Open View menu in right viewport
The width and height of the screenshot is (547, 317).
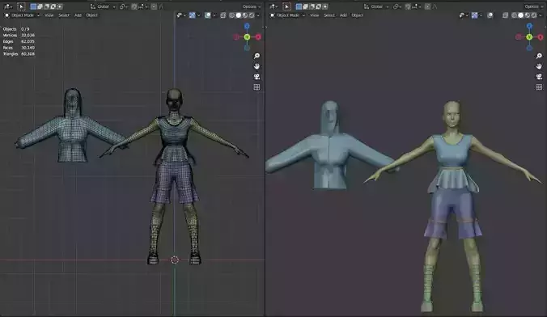314,15
